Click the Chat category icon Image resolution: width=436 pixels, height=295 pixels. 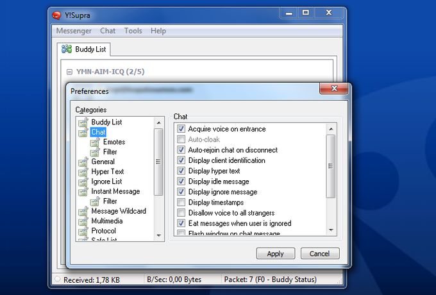(83, 132)
